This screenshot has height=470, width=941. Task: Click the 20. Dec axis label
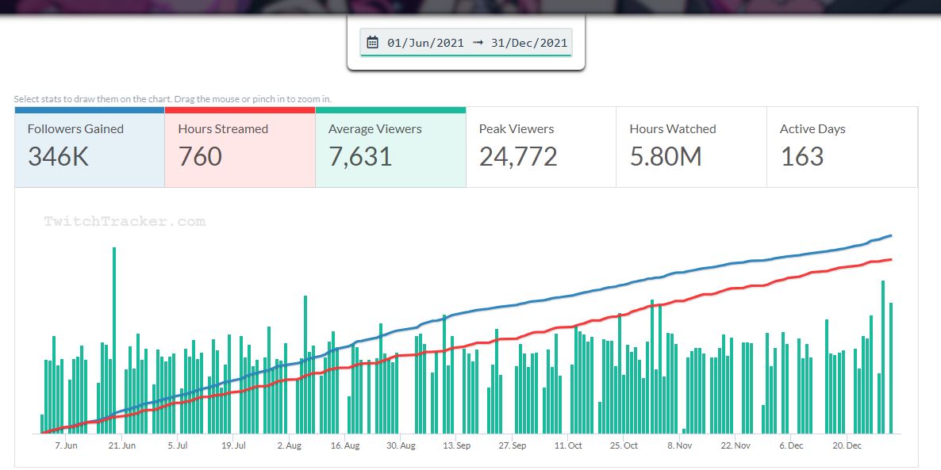click(x=847, y=445)
